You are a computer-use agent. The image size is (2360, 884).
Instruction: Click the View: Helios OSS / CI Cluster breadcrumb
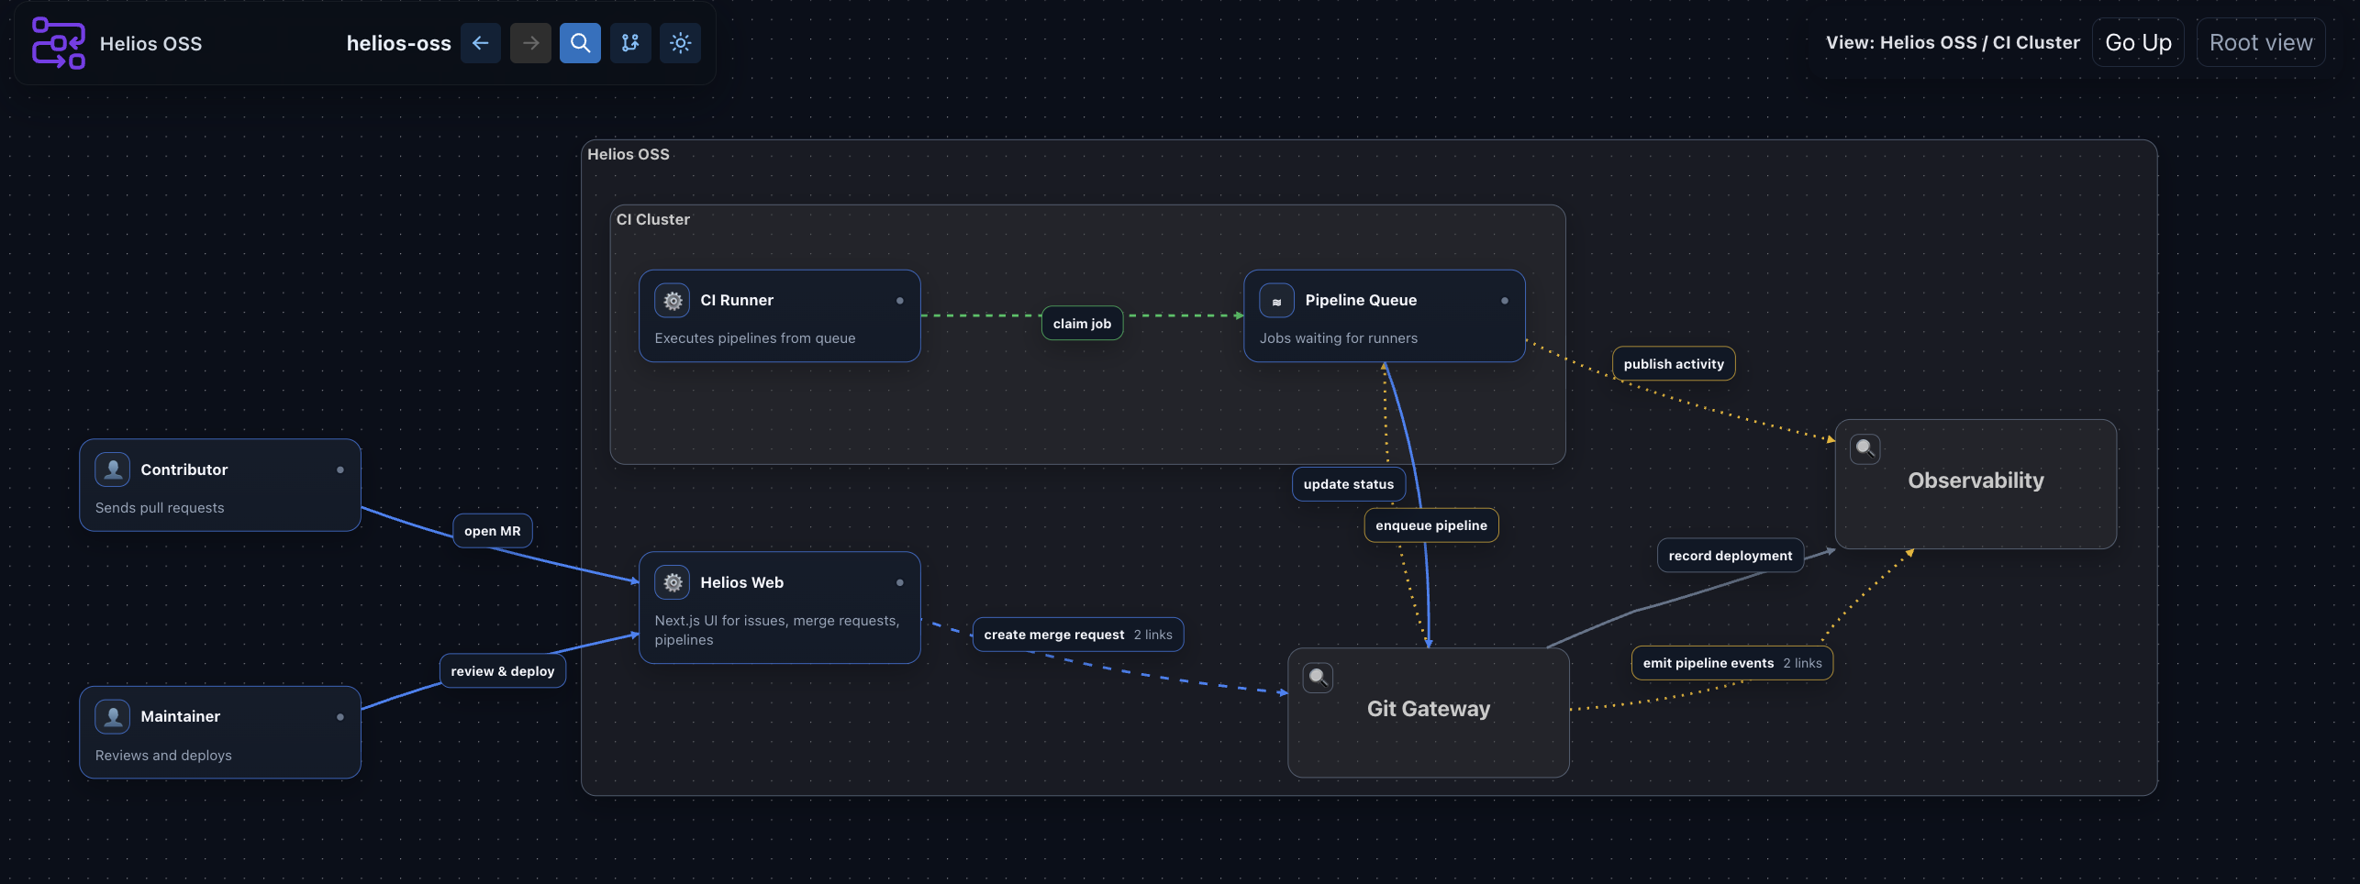click(x=1953, y=42)
